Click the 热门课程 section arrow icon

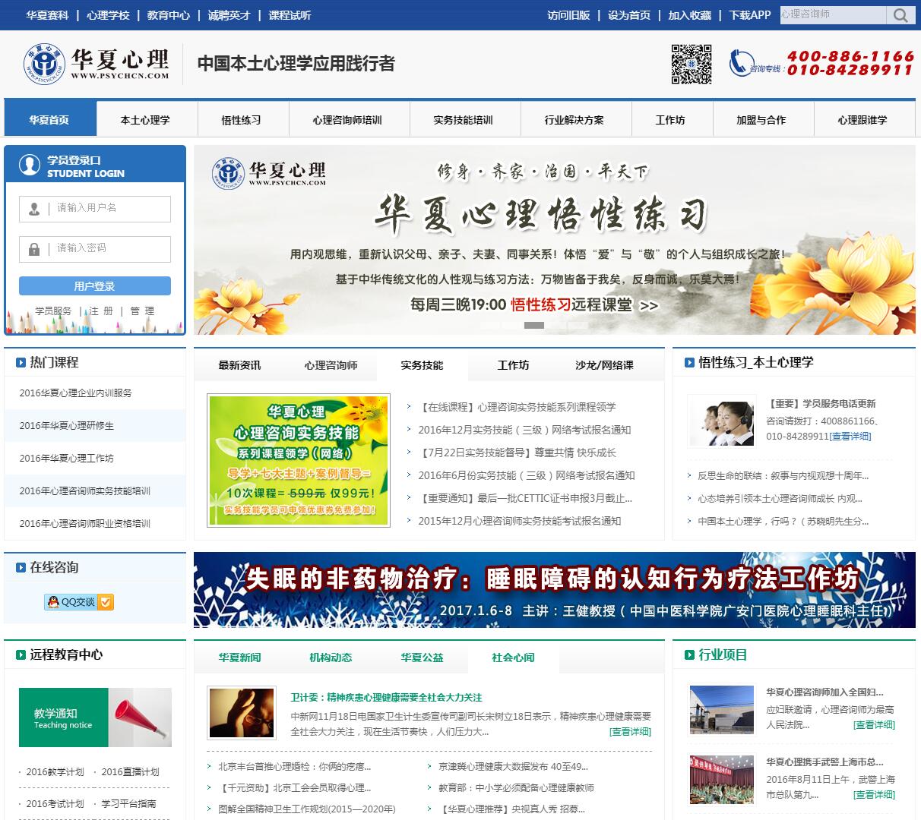click(21, 362)
